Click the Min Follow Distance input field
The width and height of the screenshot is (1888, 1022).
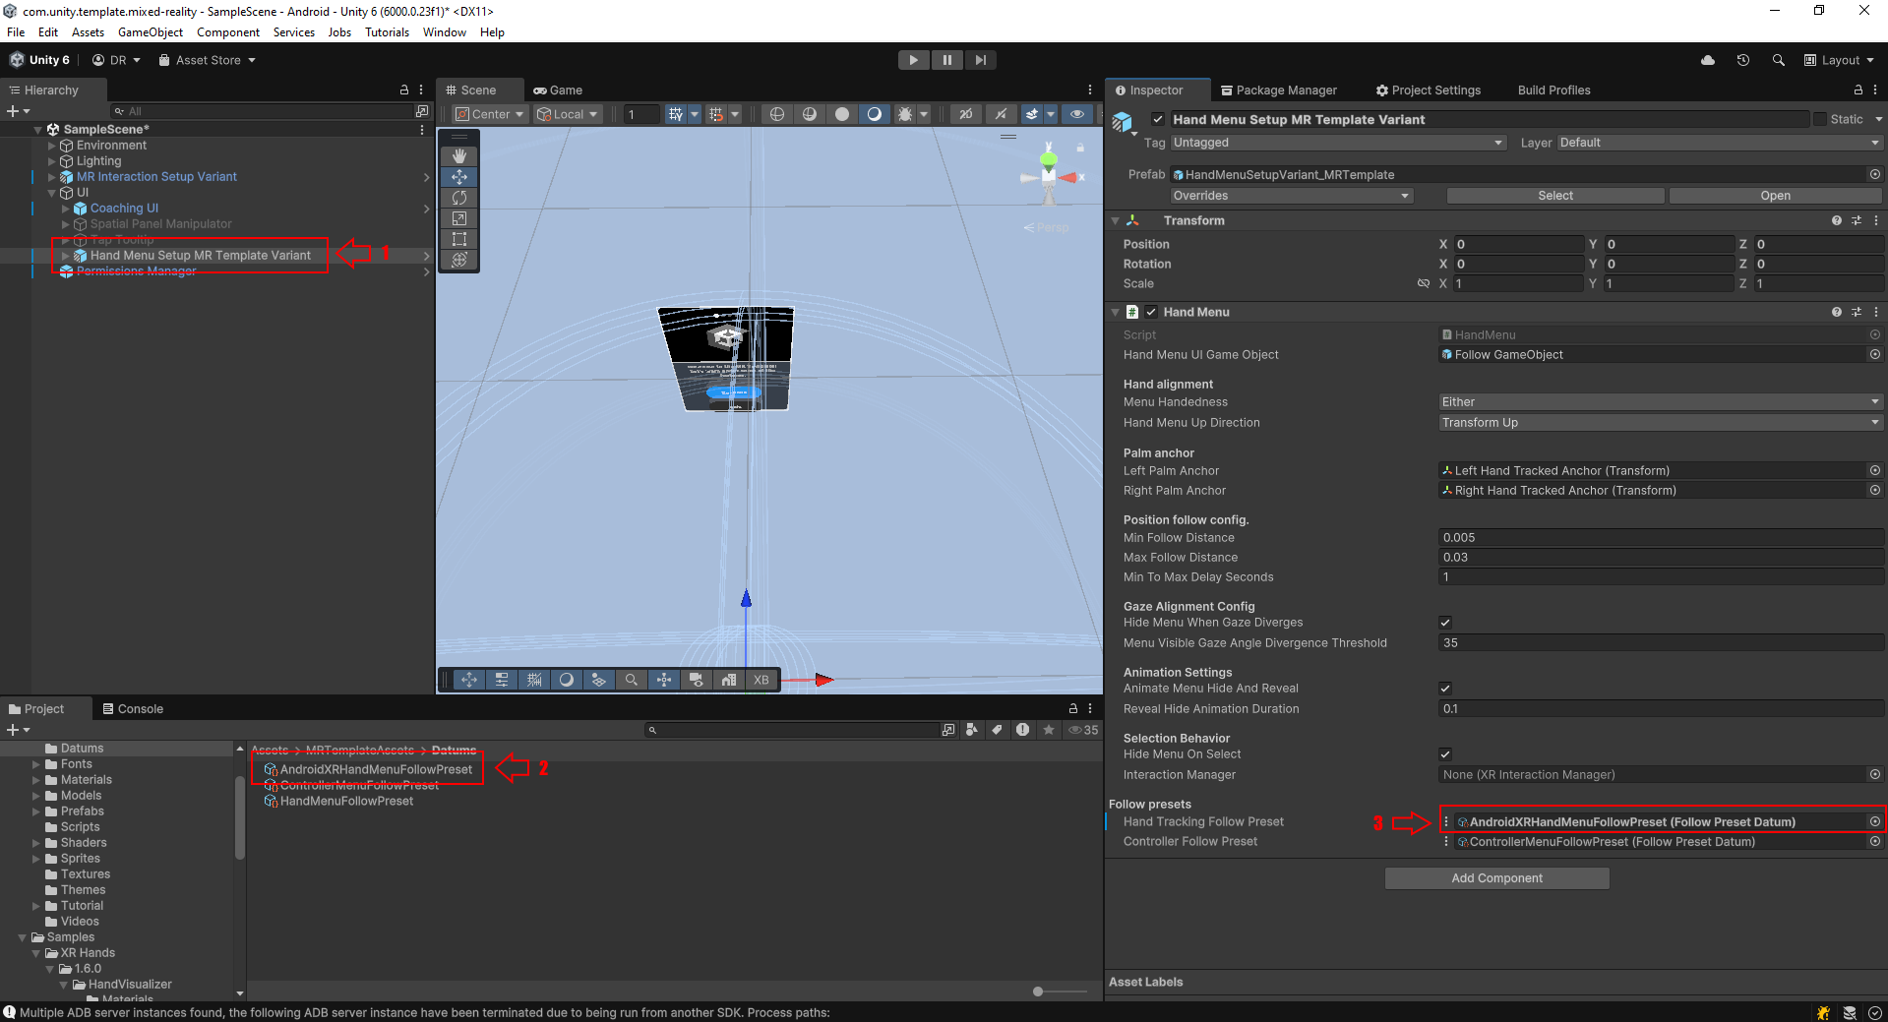(x=1660, y=538)
